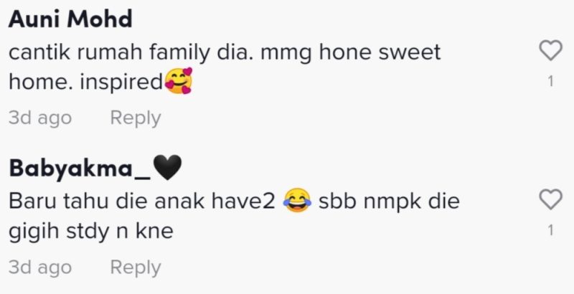Open Auni Mohd's profile from the username

click(70, 19)
